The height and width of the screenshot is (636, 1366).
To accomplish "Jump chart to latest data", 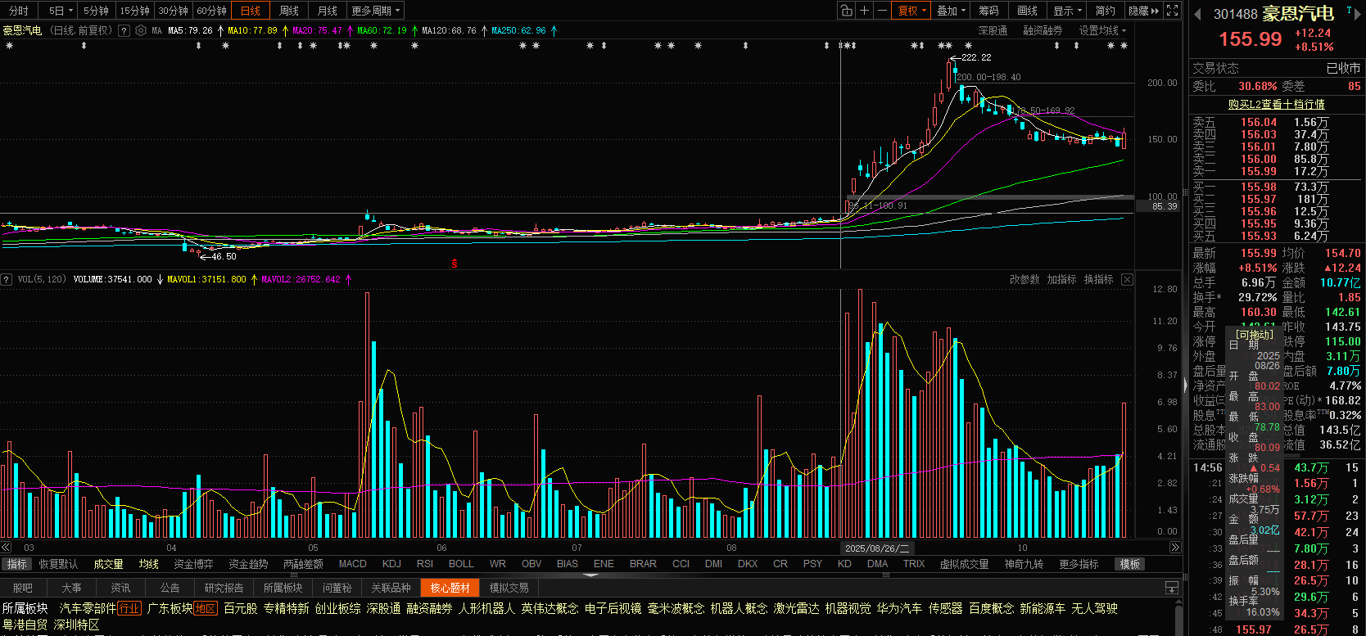I will [1175, 548].
